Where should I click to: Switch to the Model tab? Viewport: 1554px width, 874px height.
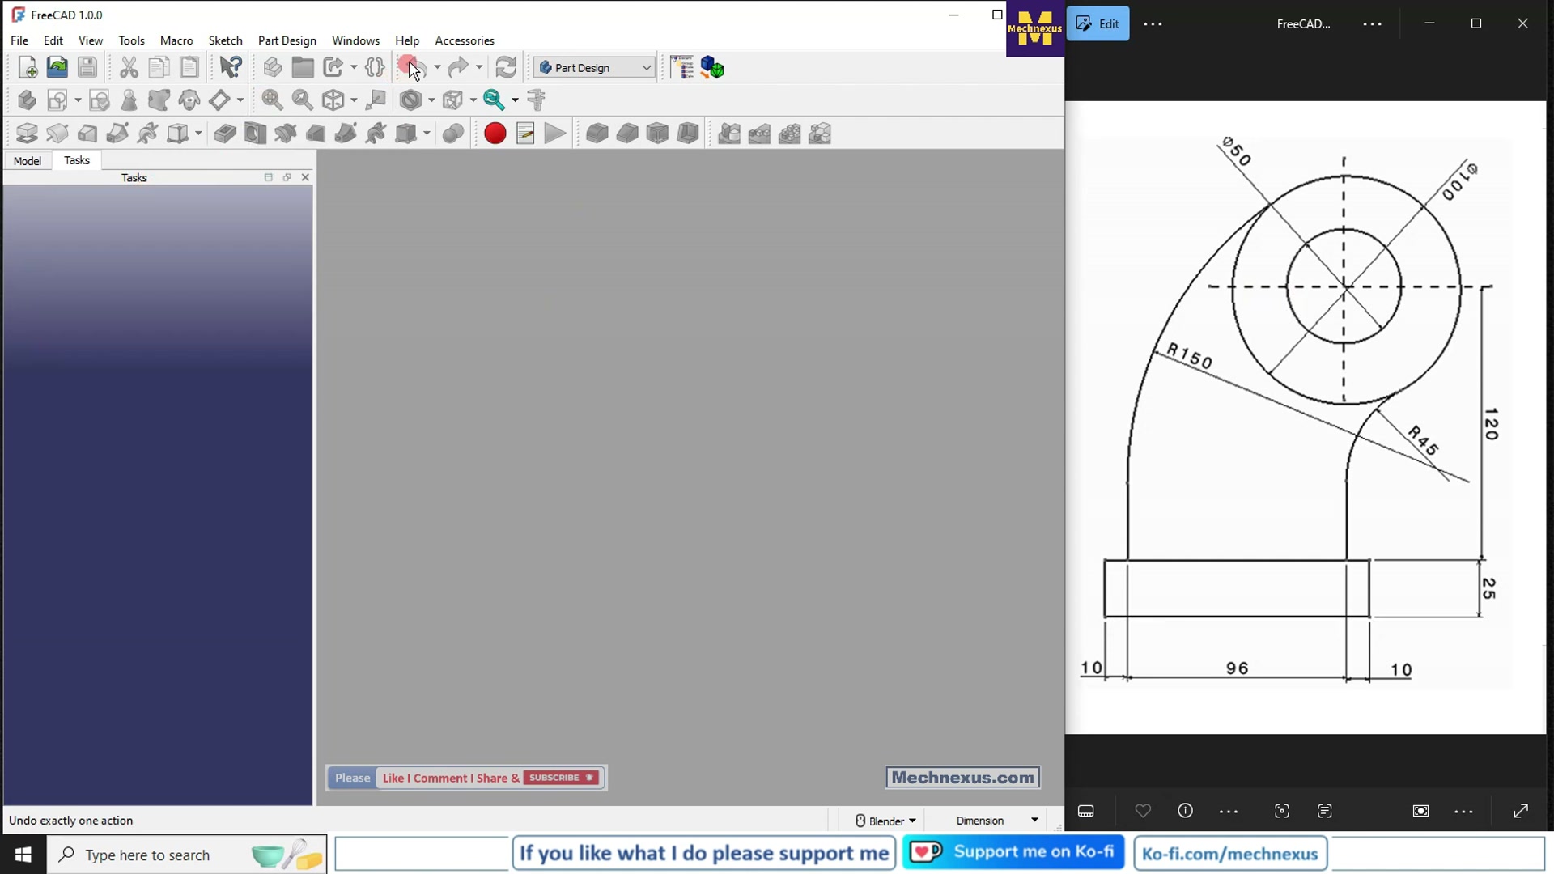(28, 161)
